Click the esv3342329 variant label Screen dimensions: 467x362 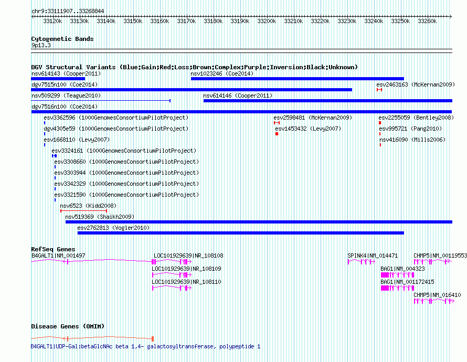click(126, 184)
